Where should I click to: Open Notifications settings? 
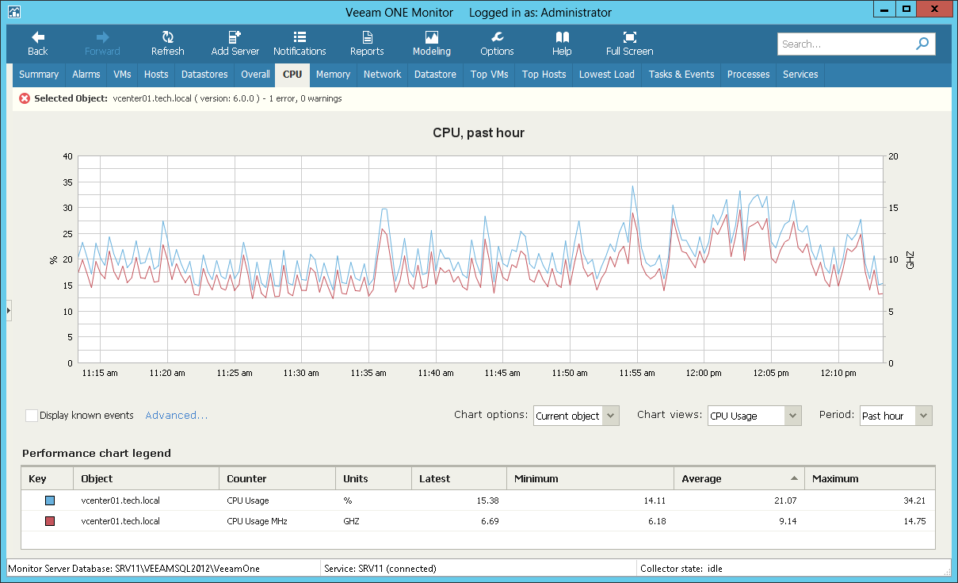pyautogui.click(x=300, y=44)
